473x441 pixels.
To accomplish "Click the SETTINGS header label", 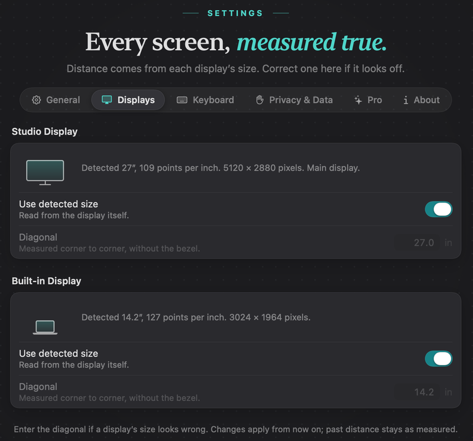I will coord(235,13).
